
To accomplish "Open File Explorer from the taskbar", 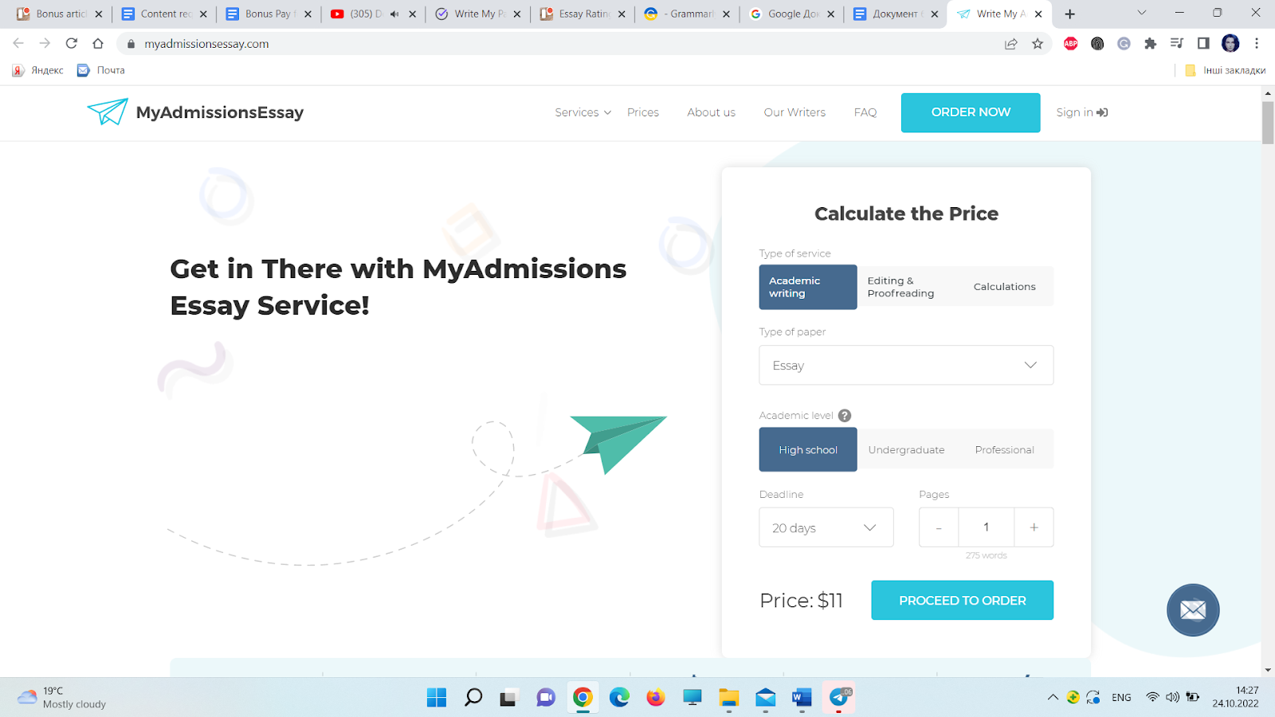I will [728, 698].
